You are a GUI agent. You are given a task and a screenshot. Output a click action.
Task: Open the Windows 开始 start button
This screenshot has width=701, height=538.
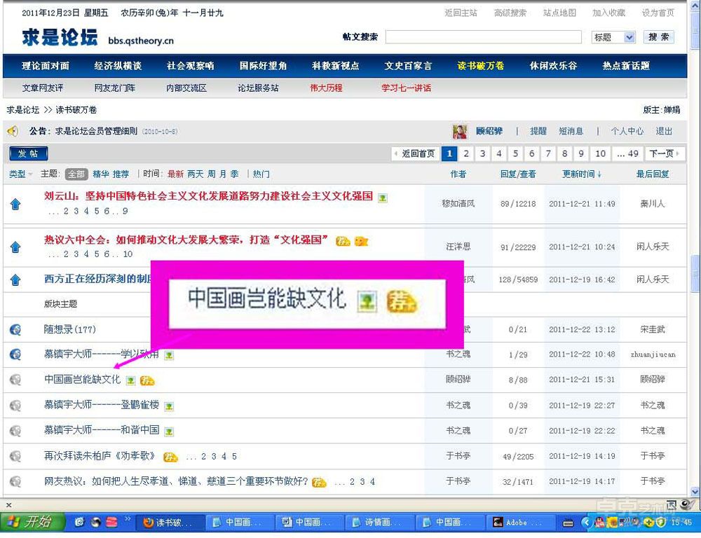(32, 521)
